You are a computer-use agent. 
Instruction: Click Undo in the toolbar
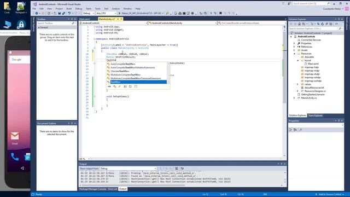point(69,13)
